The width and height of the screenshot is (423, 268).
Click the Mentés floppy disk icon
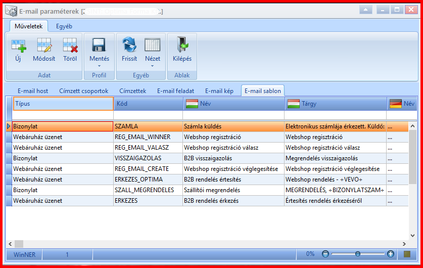tap(99, 45)
